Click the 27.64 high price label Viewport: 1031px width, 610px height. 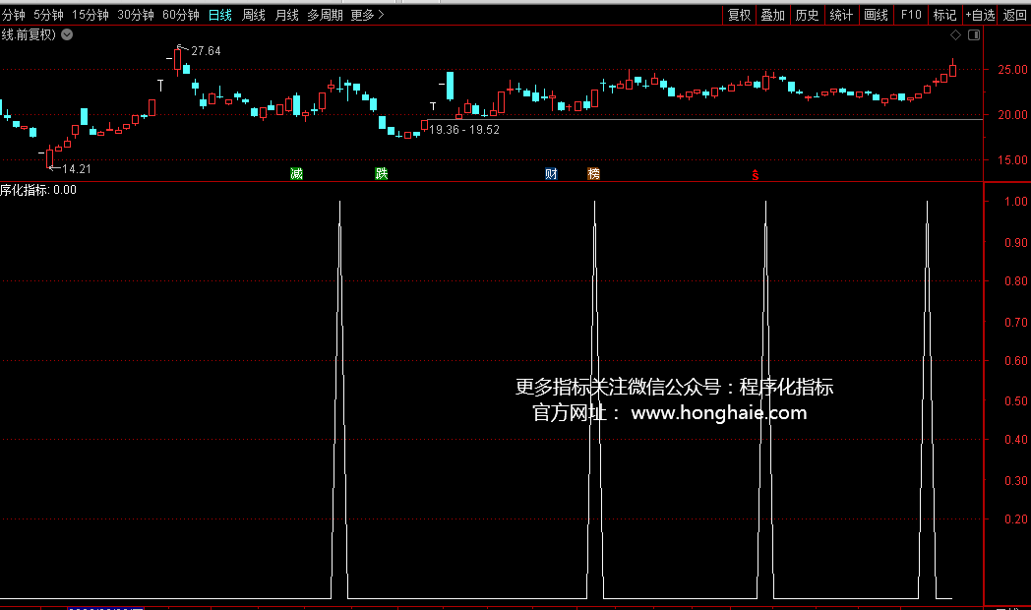tap(206, 50)
